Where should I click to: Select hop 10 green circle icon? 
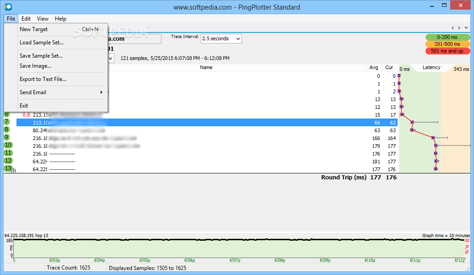click(x=8, y=145)
